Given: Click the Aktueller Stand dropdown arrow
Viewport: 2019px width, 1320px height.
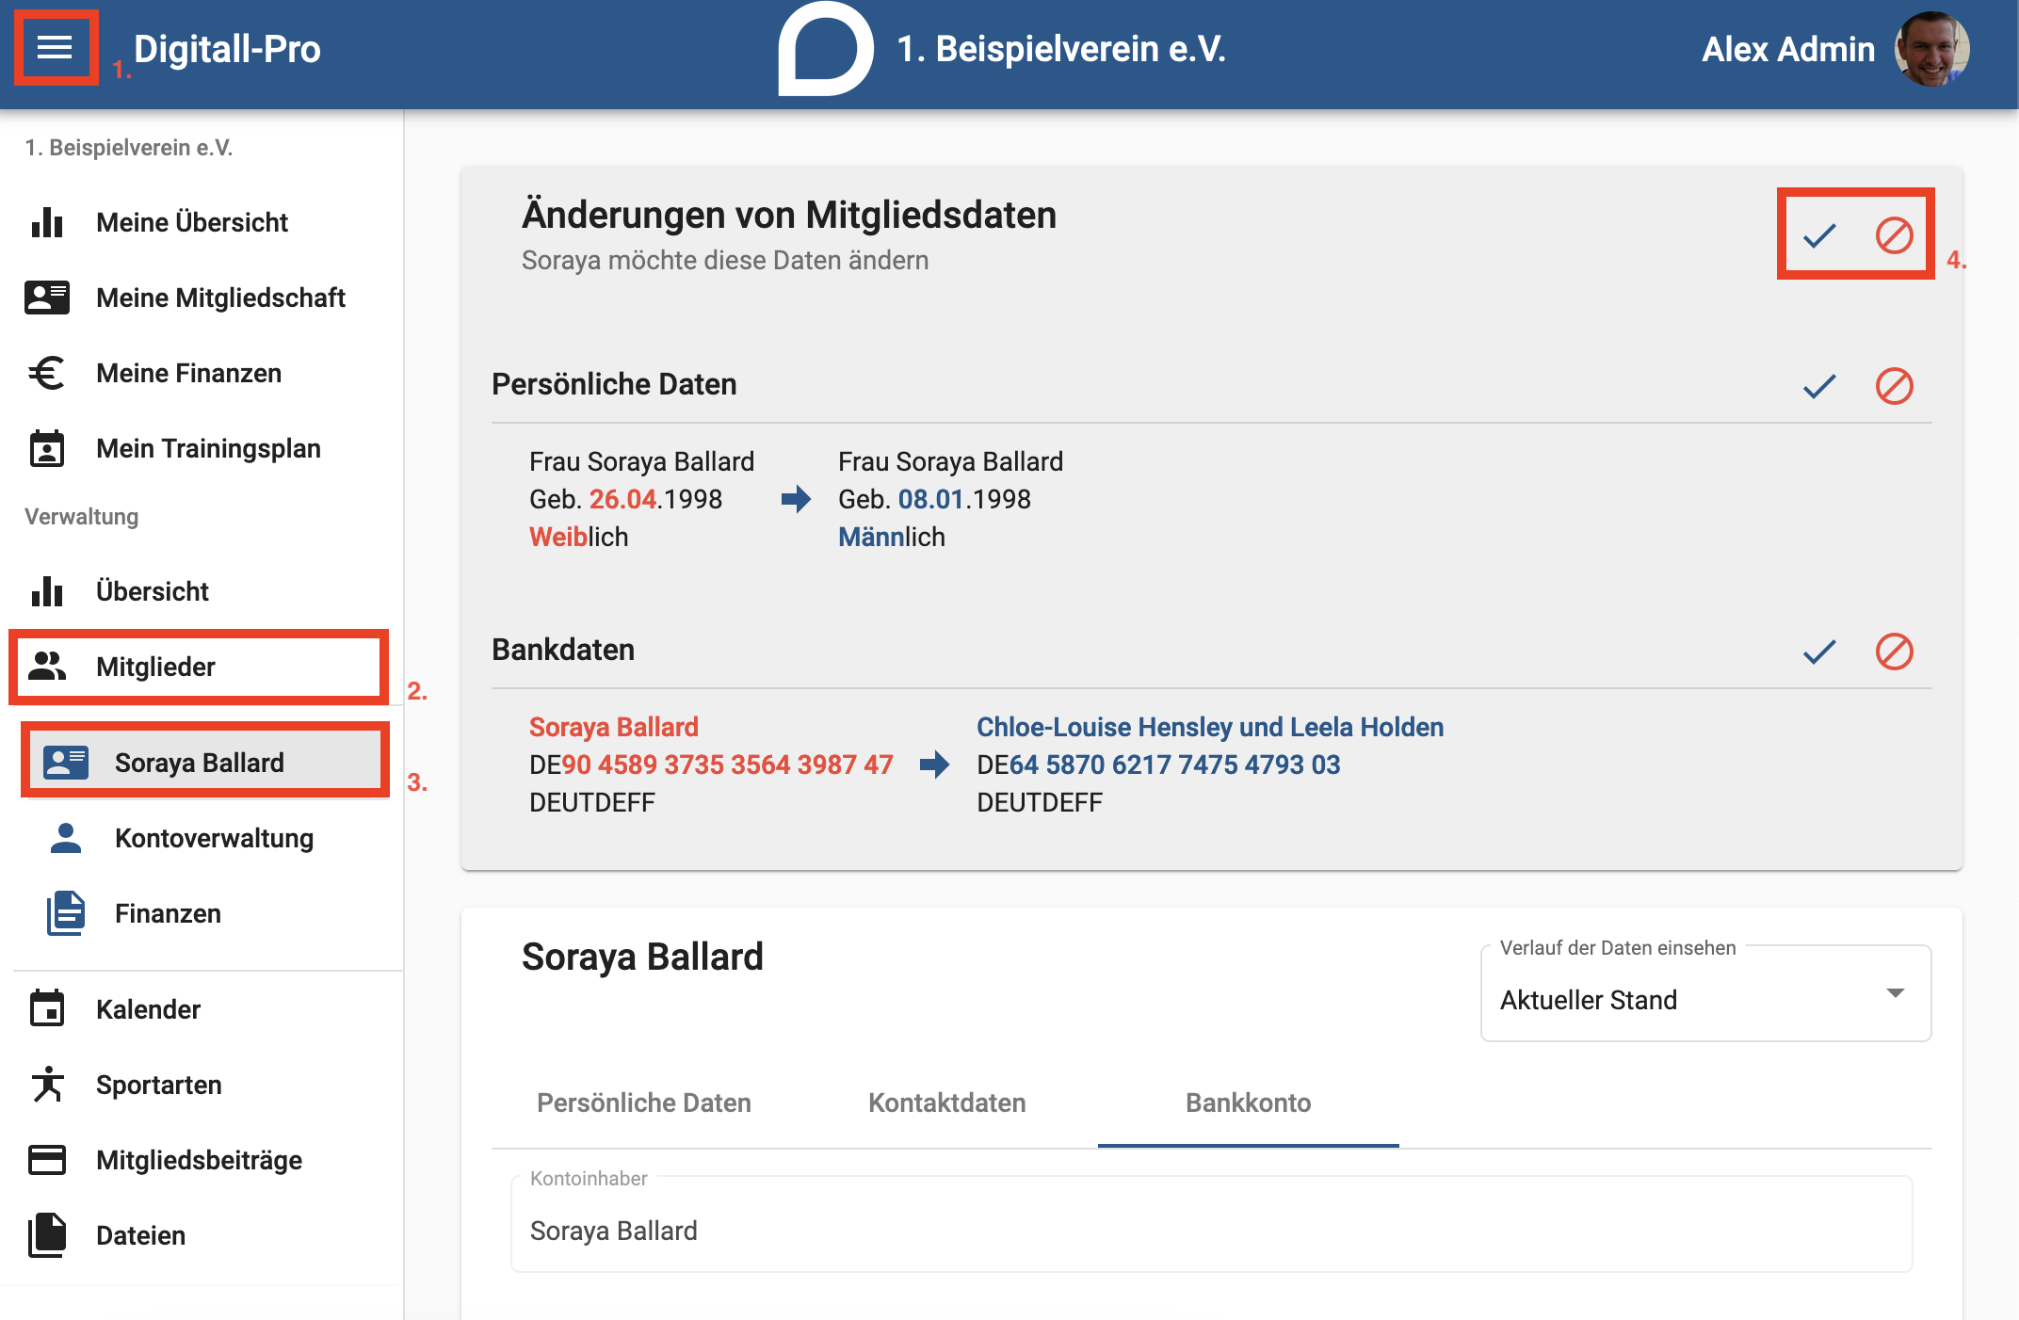Looking at the screenshot, I should (1895, 993).
